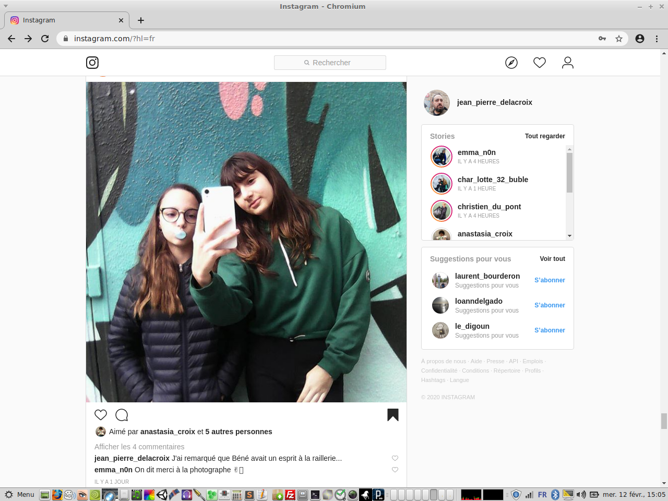The height and width of the screenshot is (501, 668).
Task: Click Tout regarder in Stories
Action: point(545,136)
